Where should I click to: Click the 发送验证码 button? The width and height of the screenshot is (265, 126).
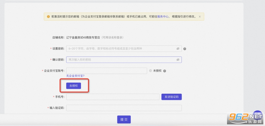coord(171,97)
